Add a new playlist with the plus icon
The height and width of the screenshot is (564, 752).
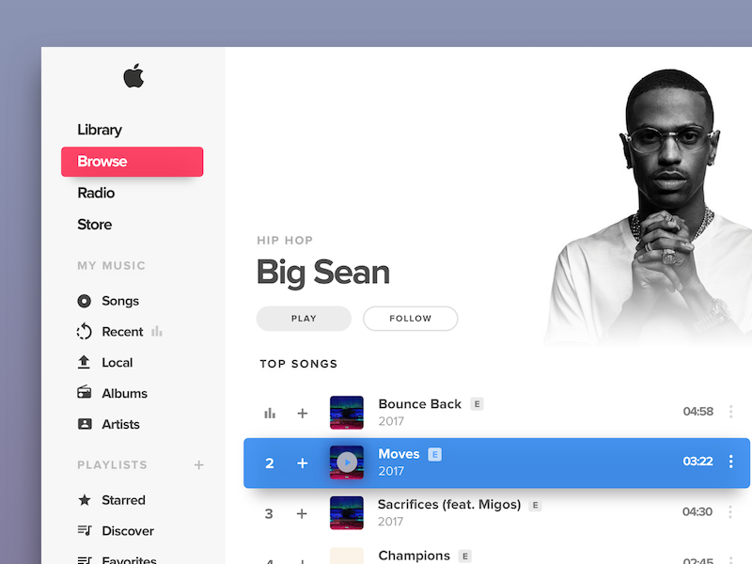(x=198, y=464)
